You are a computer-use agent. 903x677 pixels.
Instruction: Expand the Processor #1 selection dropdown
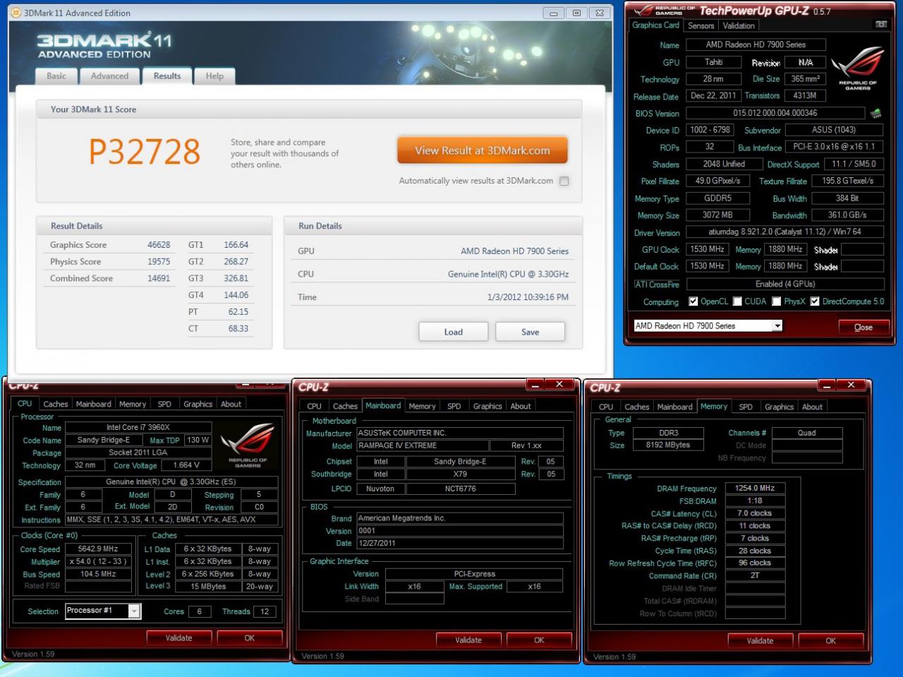133,611
